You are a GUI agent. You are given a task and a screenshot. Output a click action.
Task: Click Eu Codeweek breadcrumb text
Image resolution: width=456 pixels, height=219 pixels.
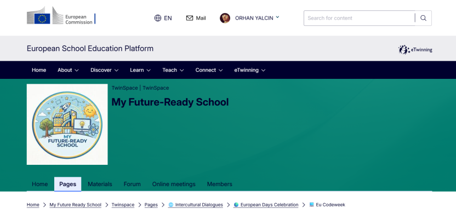[330, 205]
